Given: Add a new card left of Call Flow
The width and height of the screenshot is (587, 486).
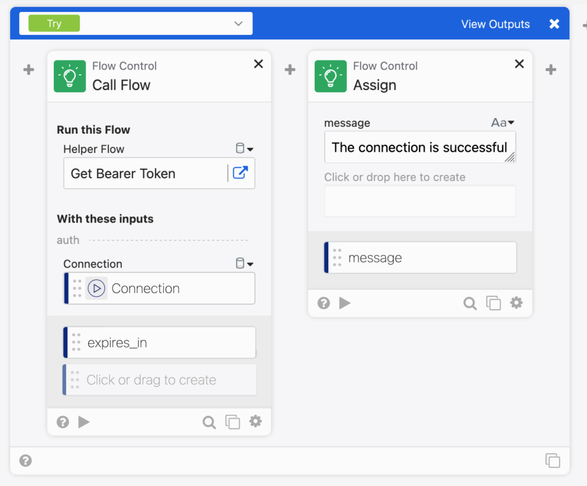Looking at the screenshot, I should [x=28, y=69].
